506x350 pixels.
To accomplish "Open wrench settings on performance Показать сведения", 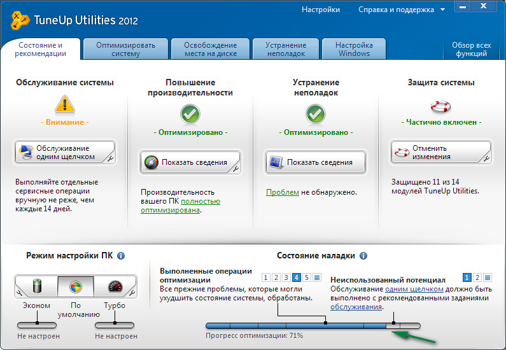I will [x=235, y=169].
